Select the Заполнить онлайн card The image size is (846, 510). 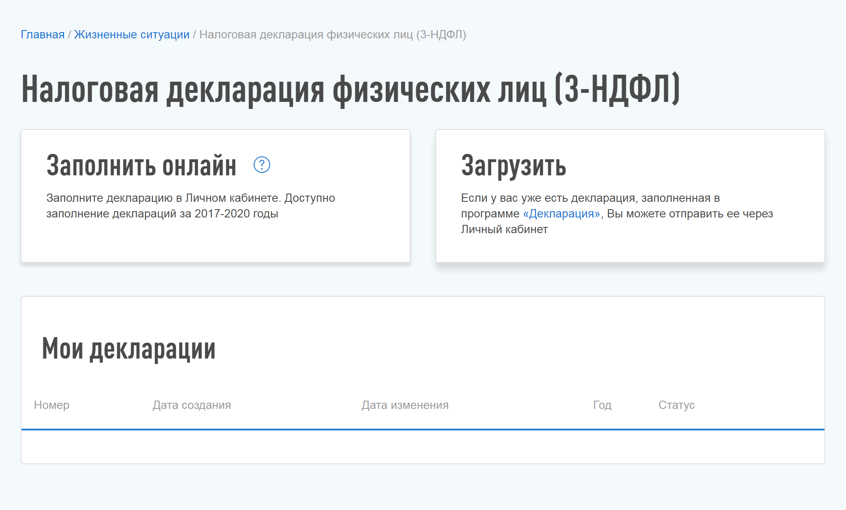click(216, 196)
